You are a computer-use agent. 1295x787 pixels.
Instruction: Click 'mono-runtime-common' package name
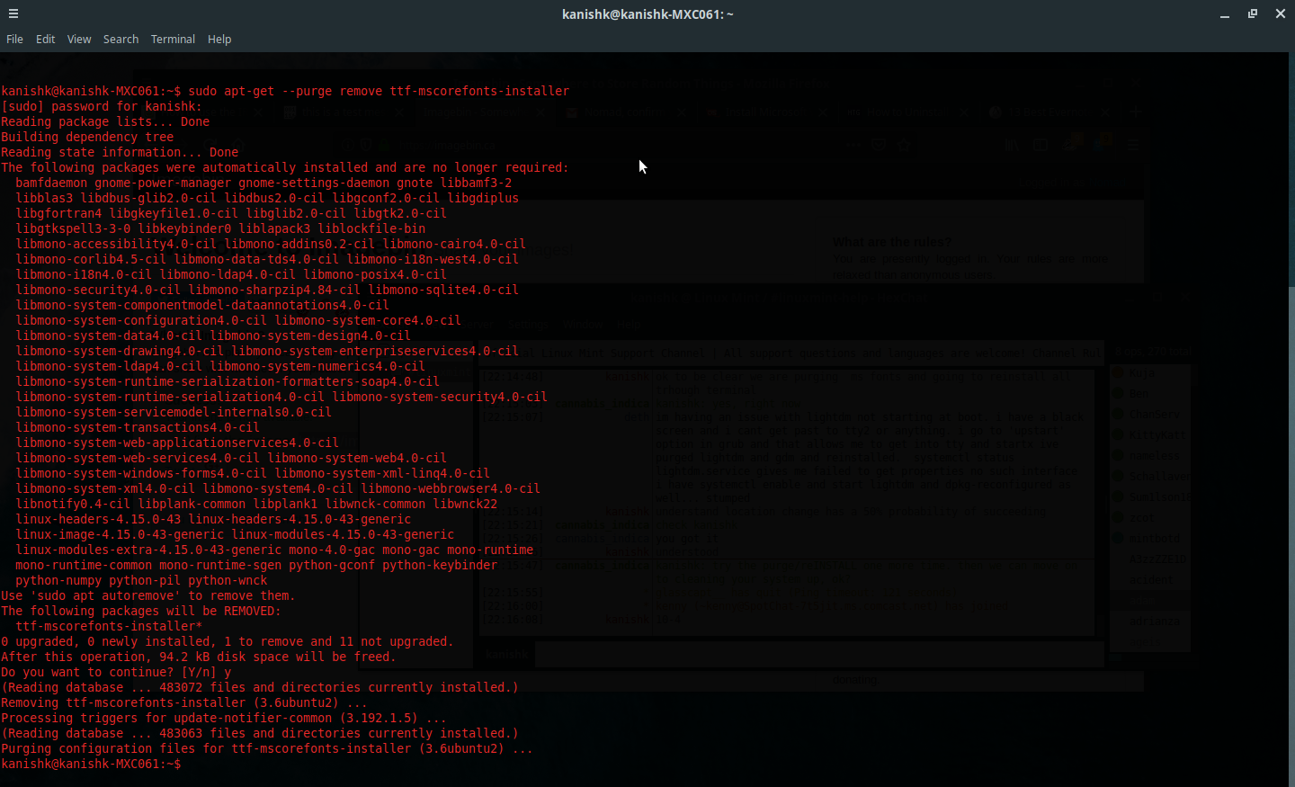(x=84, y=565)
